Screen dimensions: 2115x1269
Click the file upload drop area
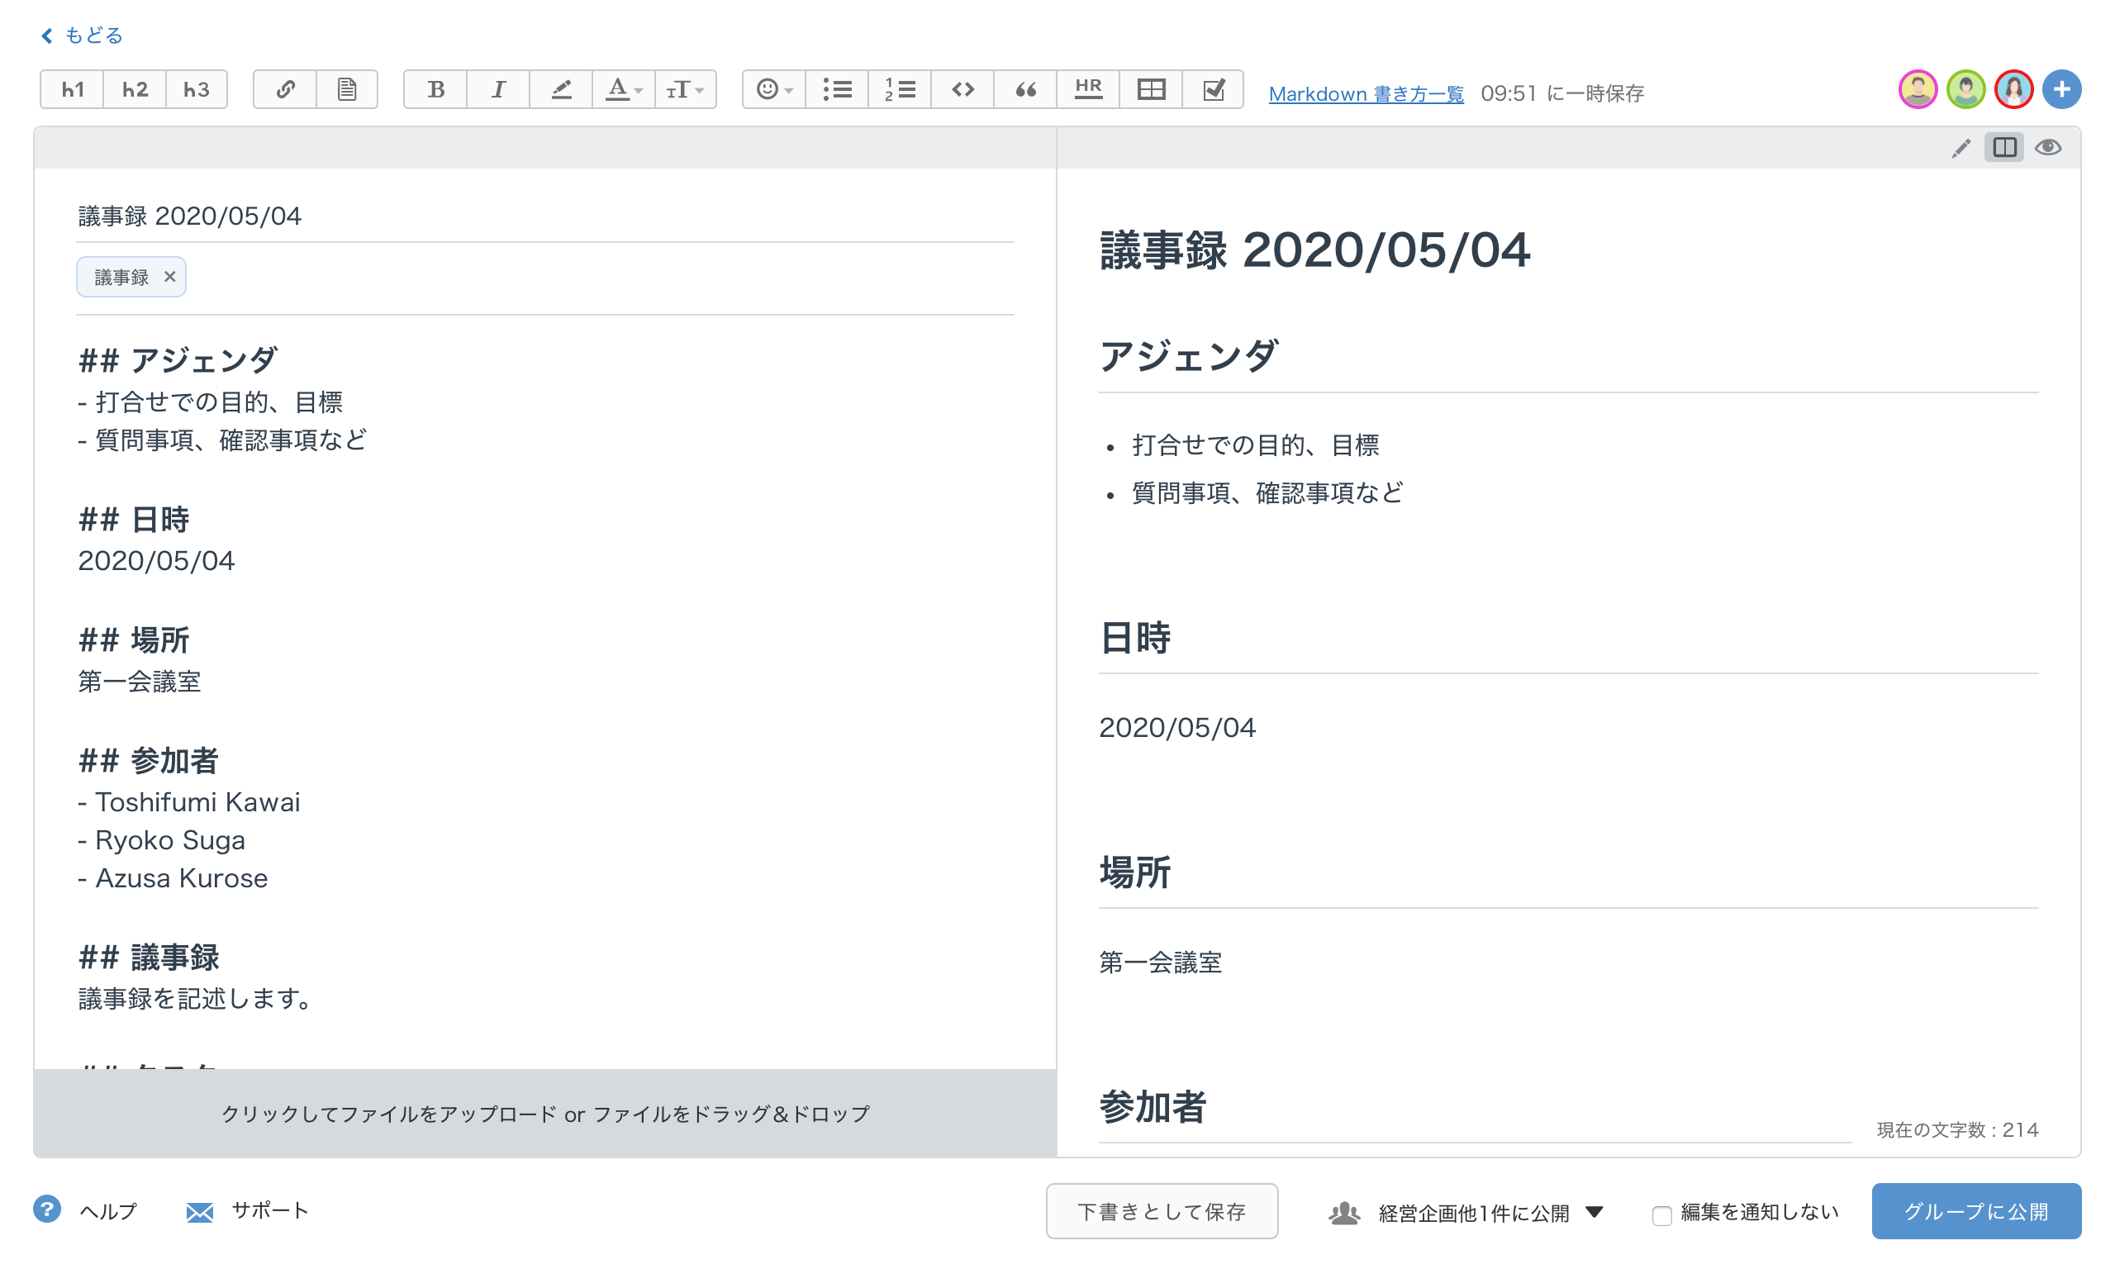click(544, 1114)
